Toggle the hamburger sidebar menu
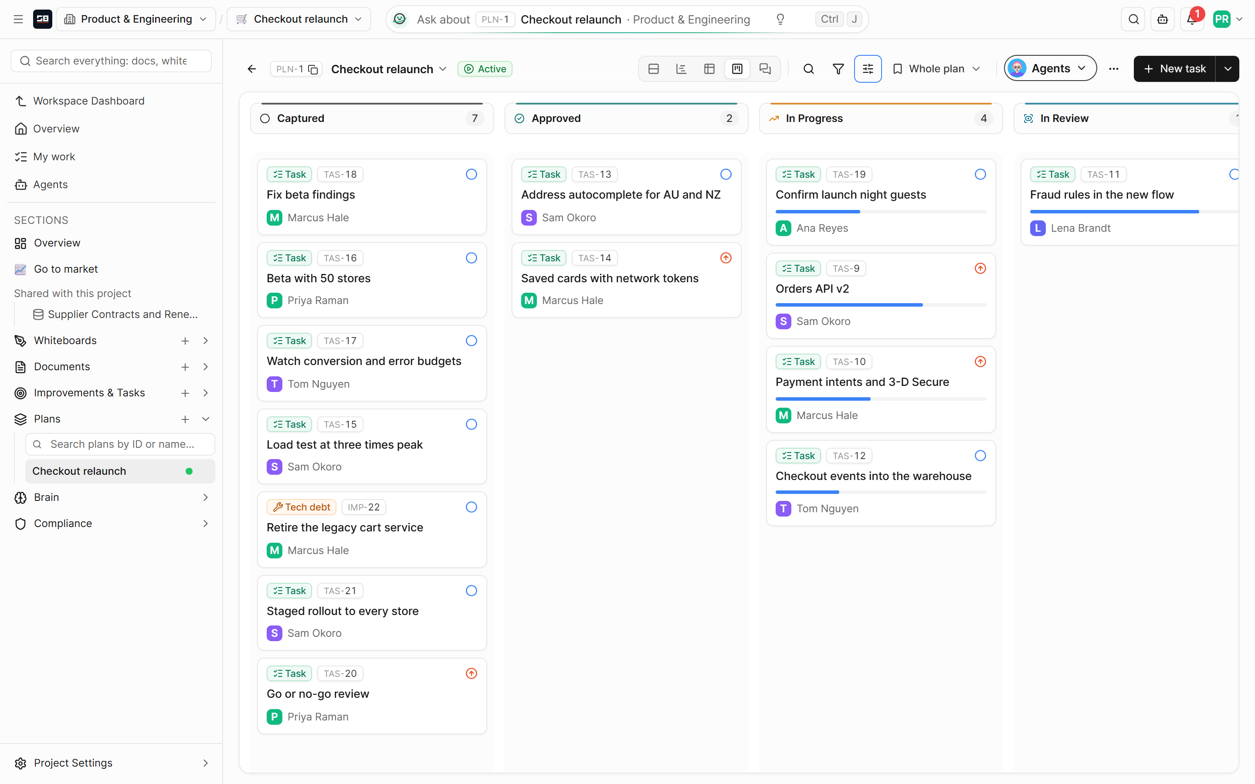Screen dimensions: 1255x784 tap(18, 19)
